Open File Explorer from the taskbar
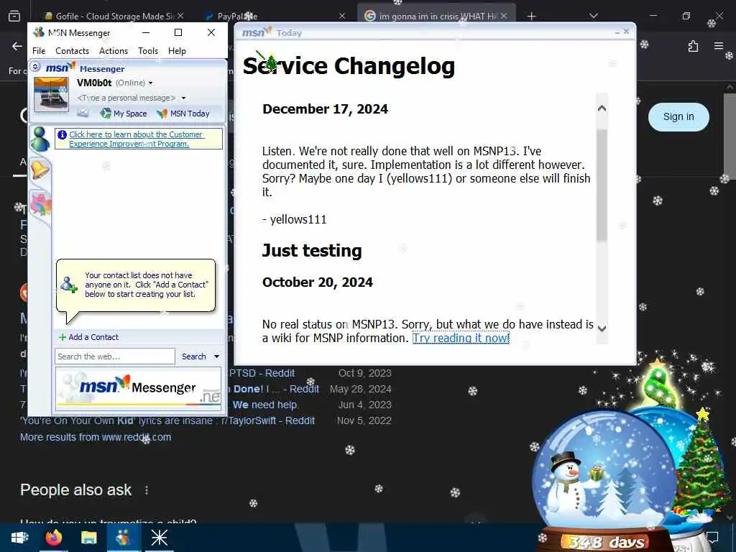Viewport: 736px width, 552px height. [88, 538]
